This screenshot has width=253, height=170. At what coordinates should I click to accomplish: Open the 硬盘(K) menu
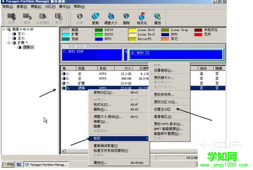36,7
